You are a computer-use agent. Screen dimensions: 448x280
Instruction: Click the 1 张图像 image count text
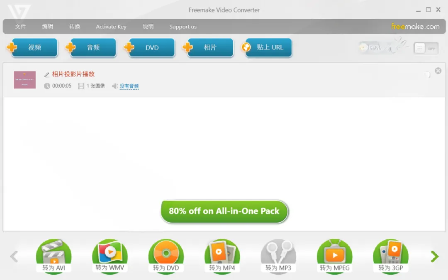pos(96,86)
